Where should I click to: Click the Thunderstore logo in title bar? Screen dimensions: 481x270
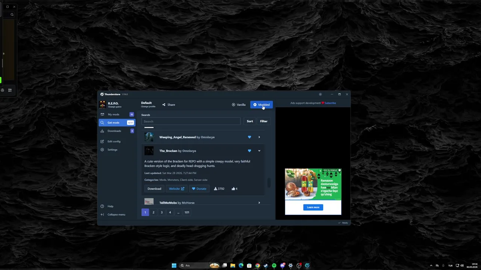(102, 94)
